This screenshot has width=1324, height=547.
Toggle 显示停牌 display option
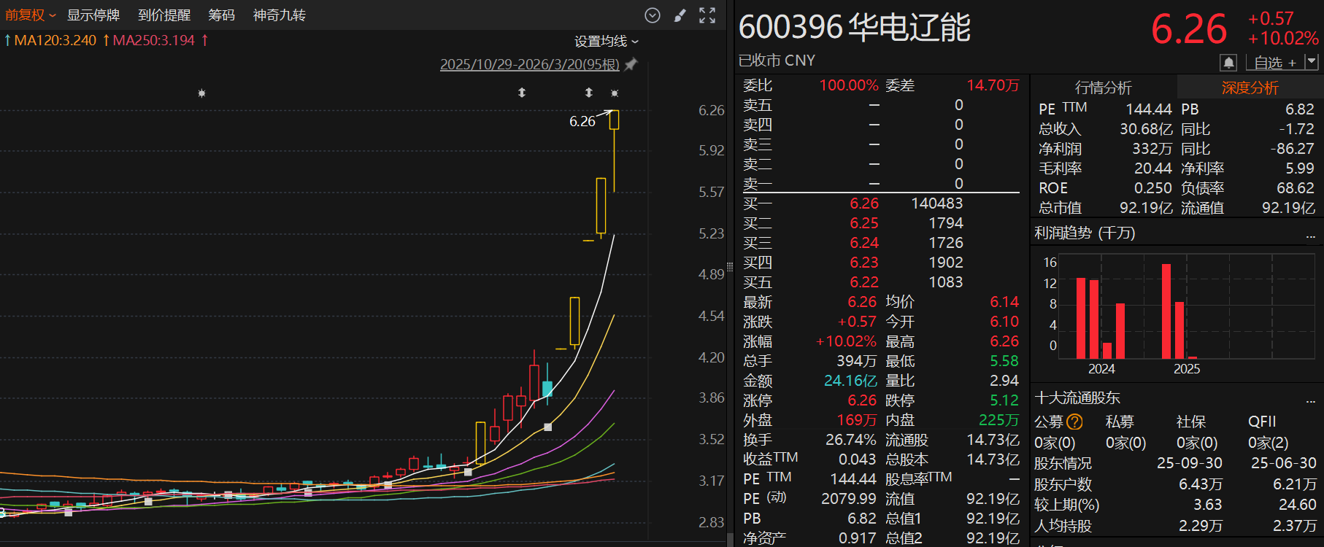(93, 15)
